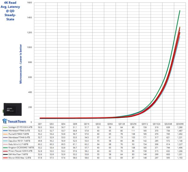The width and height of the screenshot is (188, 172).
Task: Select the SMI MonTitan 7.68TB legend entry
Action: [19, 154]
